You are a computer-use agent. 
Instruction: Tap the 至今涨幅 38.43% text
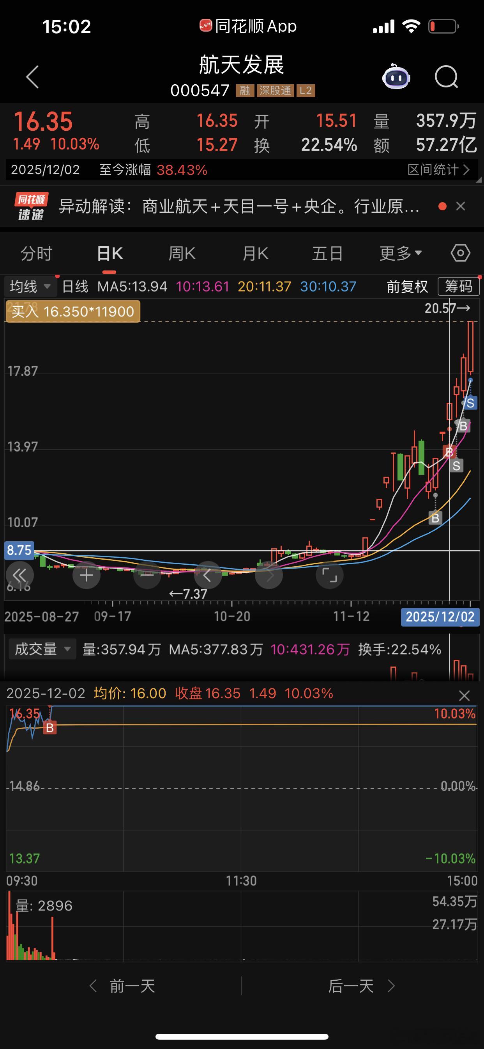point(153,169)
